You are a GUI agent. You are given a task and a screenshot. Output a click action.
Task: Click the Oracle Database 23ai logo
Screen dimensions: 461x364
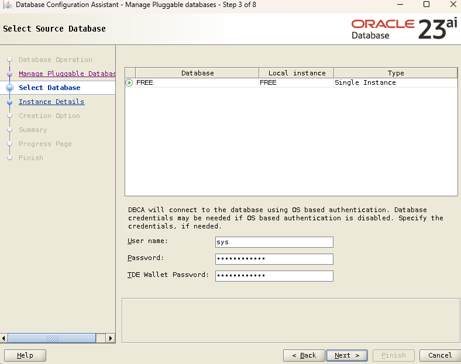coord(404,29)
